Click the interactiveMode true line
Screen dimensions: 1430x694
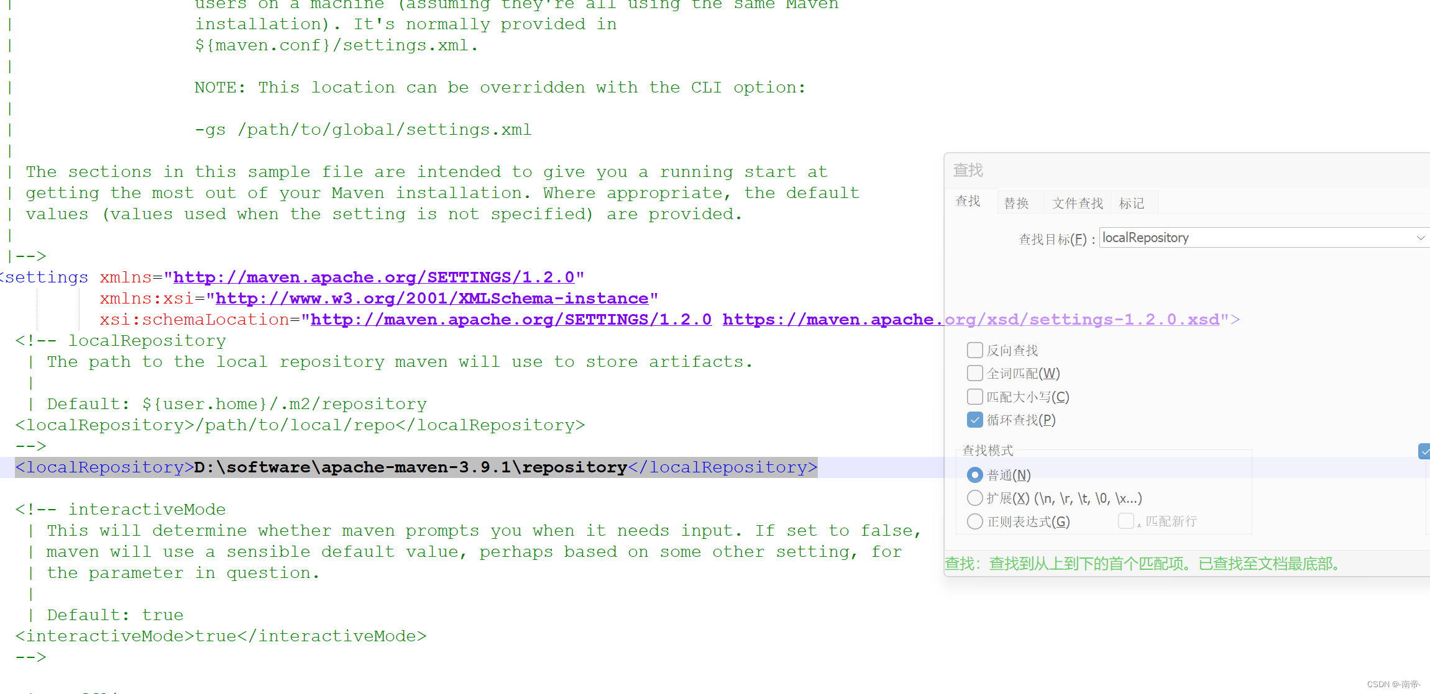(221, 636)
